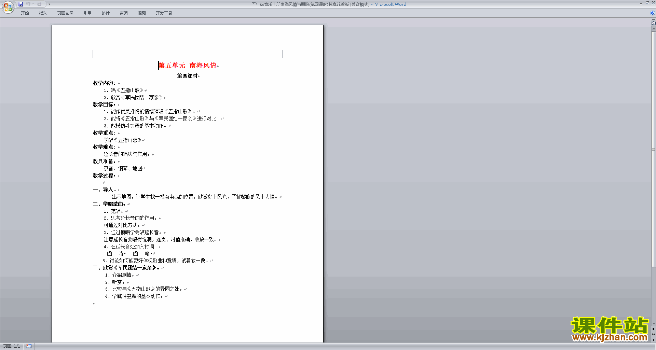
Task: Click the line '3. 比较与《五指山歌》的异同之处。'
Action: click(x=144, y=289)
